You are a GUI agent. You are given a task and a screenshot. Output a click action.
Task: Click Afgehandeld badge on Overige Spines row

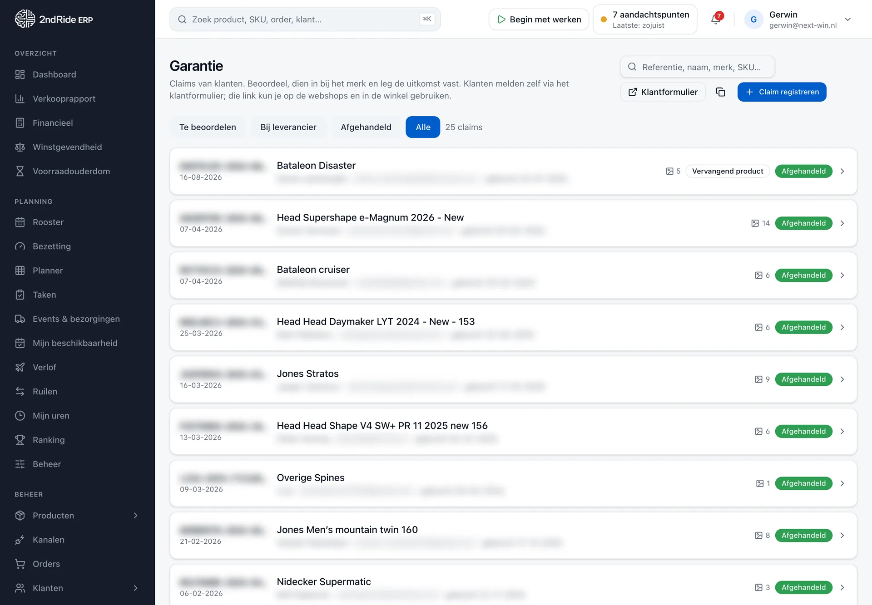(803, 483)
